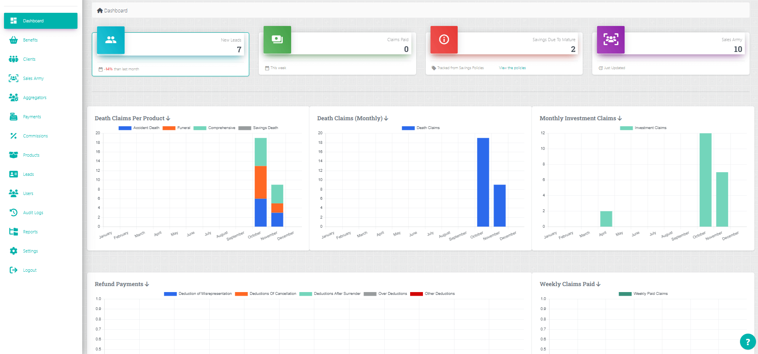Collapse the Death Claims (Monthly) panel arrow

tap(386, 118)
